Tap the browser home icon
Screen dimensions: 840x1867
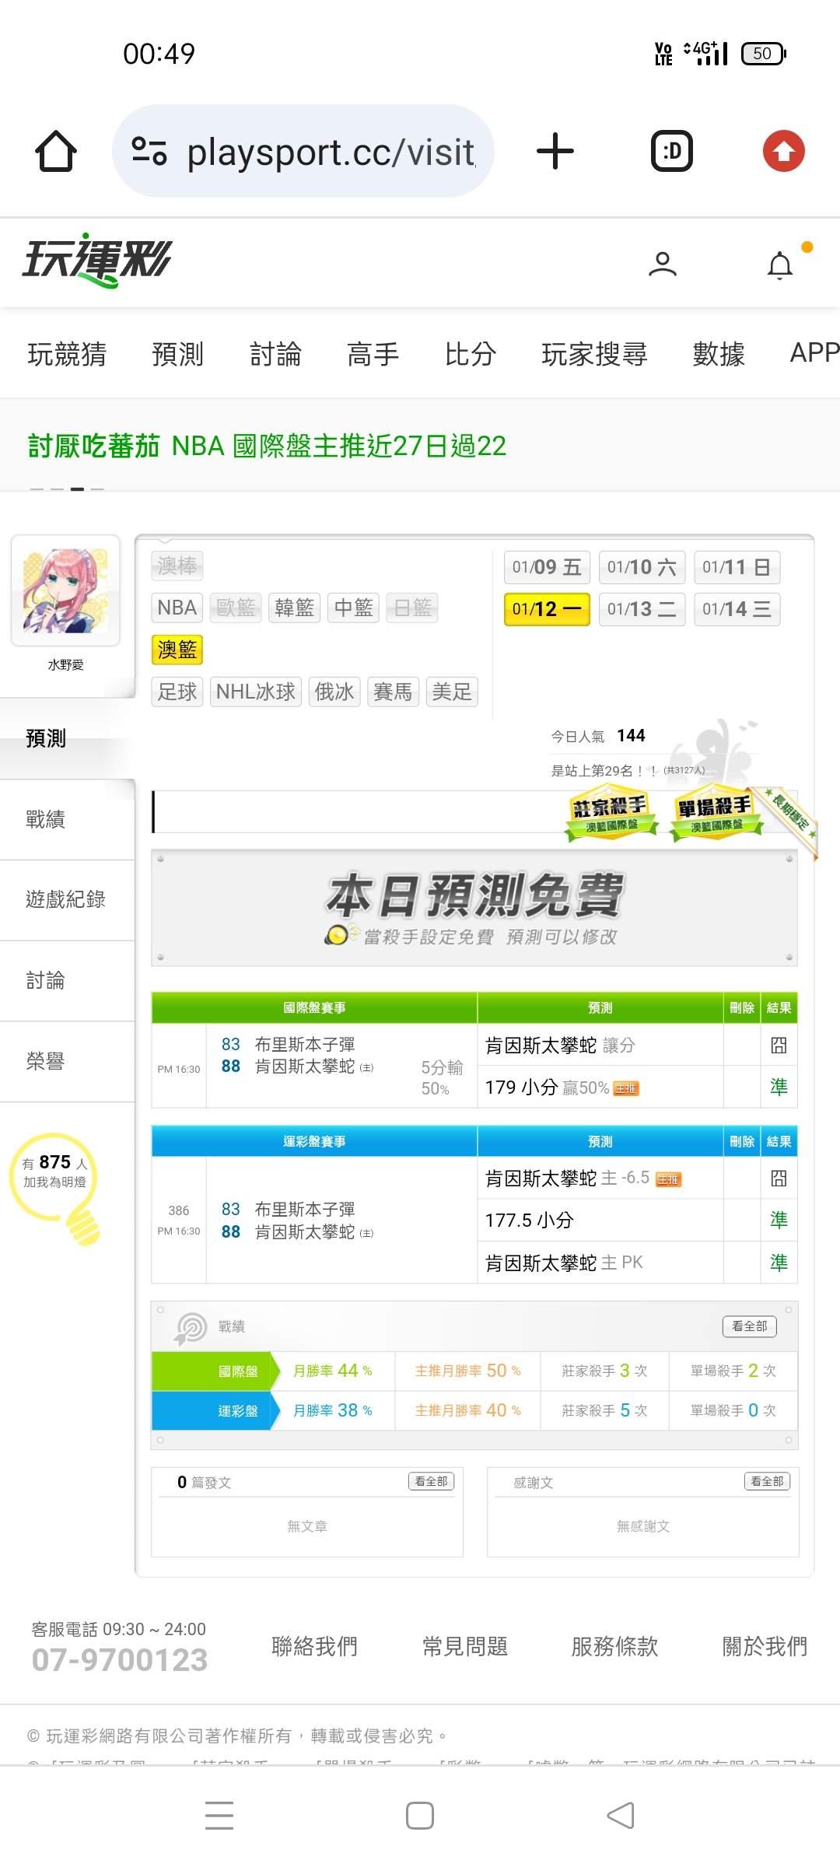56,151
